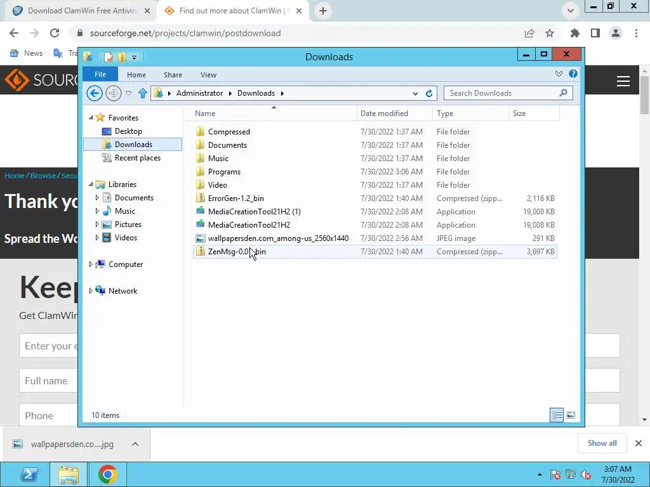Open the address bar history dropdown
This screenshot has width=650, height=487.
pyautogui.click(x=415, y=94)
